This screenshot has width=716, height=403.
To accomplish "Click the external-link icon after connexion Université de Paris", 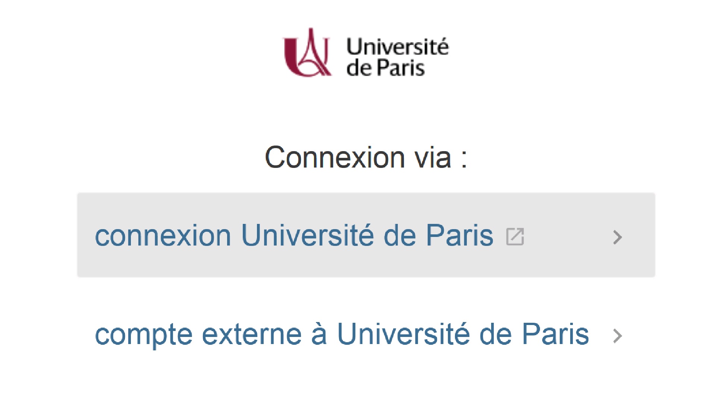I will tap(515, 236).
